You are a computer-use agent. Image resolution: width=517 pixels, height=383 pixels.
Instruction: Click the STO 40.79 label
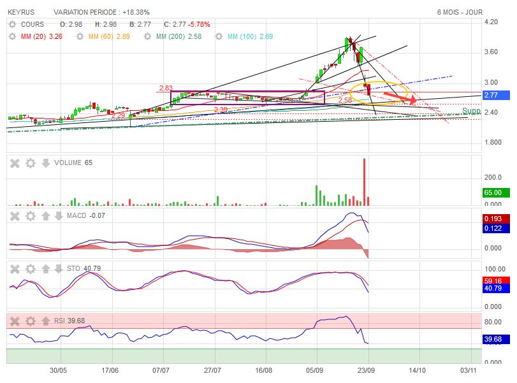point(84,268)
